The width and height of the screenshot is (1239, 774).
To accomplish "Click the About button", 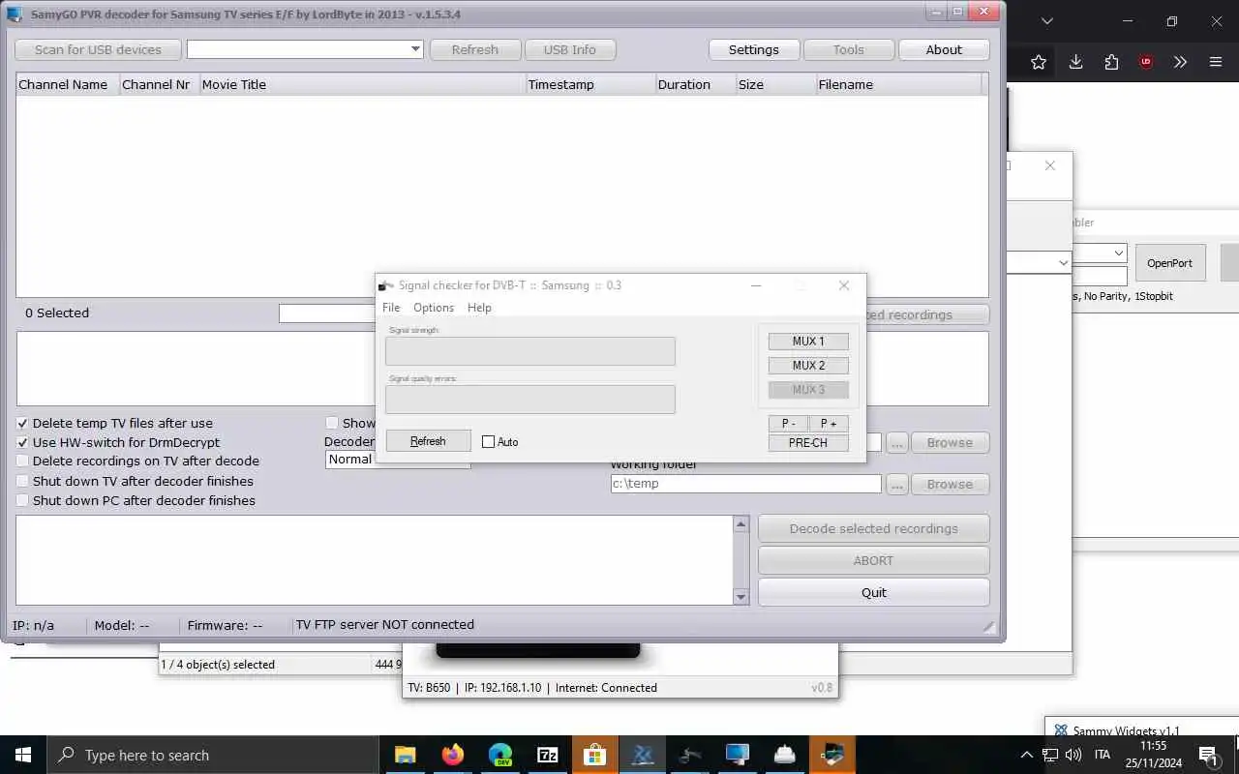I will click(x=944, y=49).
